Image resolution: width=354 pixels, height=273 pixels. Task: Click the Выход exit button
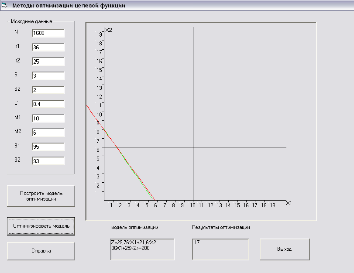click(285, 249)
